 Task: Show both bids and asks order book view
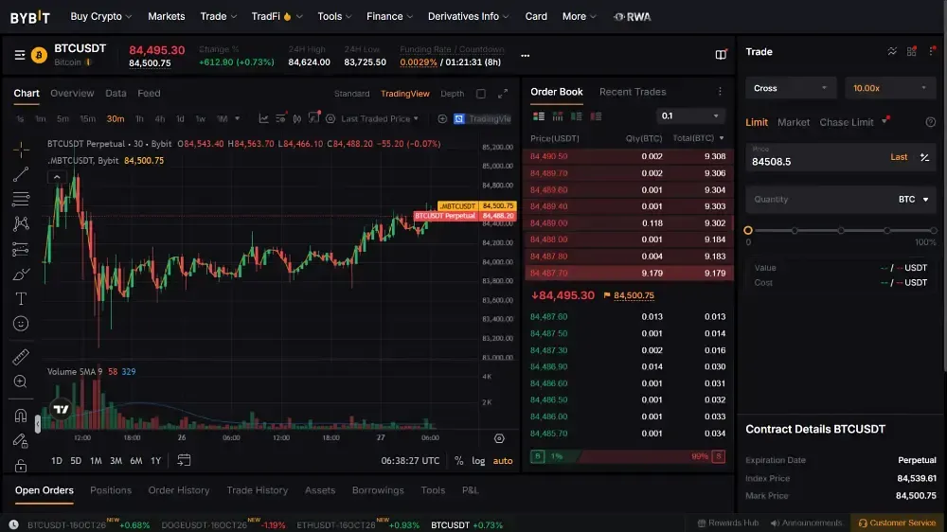(539, 115)
